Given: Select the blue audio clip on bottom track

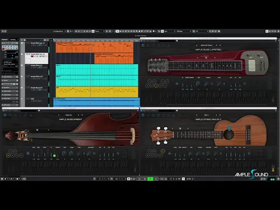Looking at the screenshot, I should click(x=97, y=102).
